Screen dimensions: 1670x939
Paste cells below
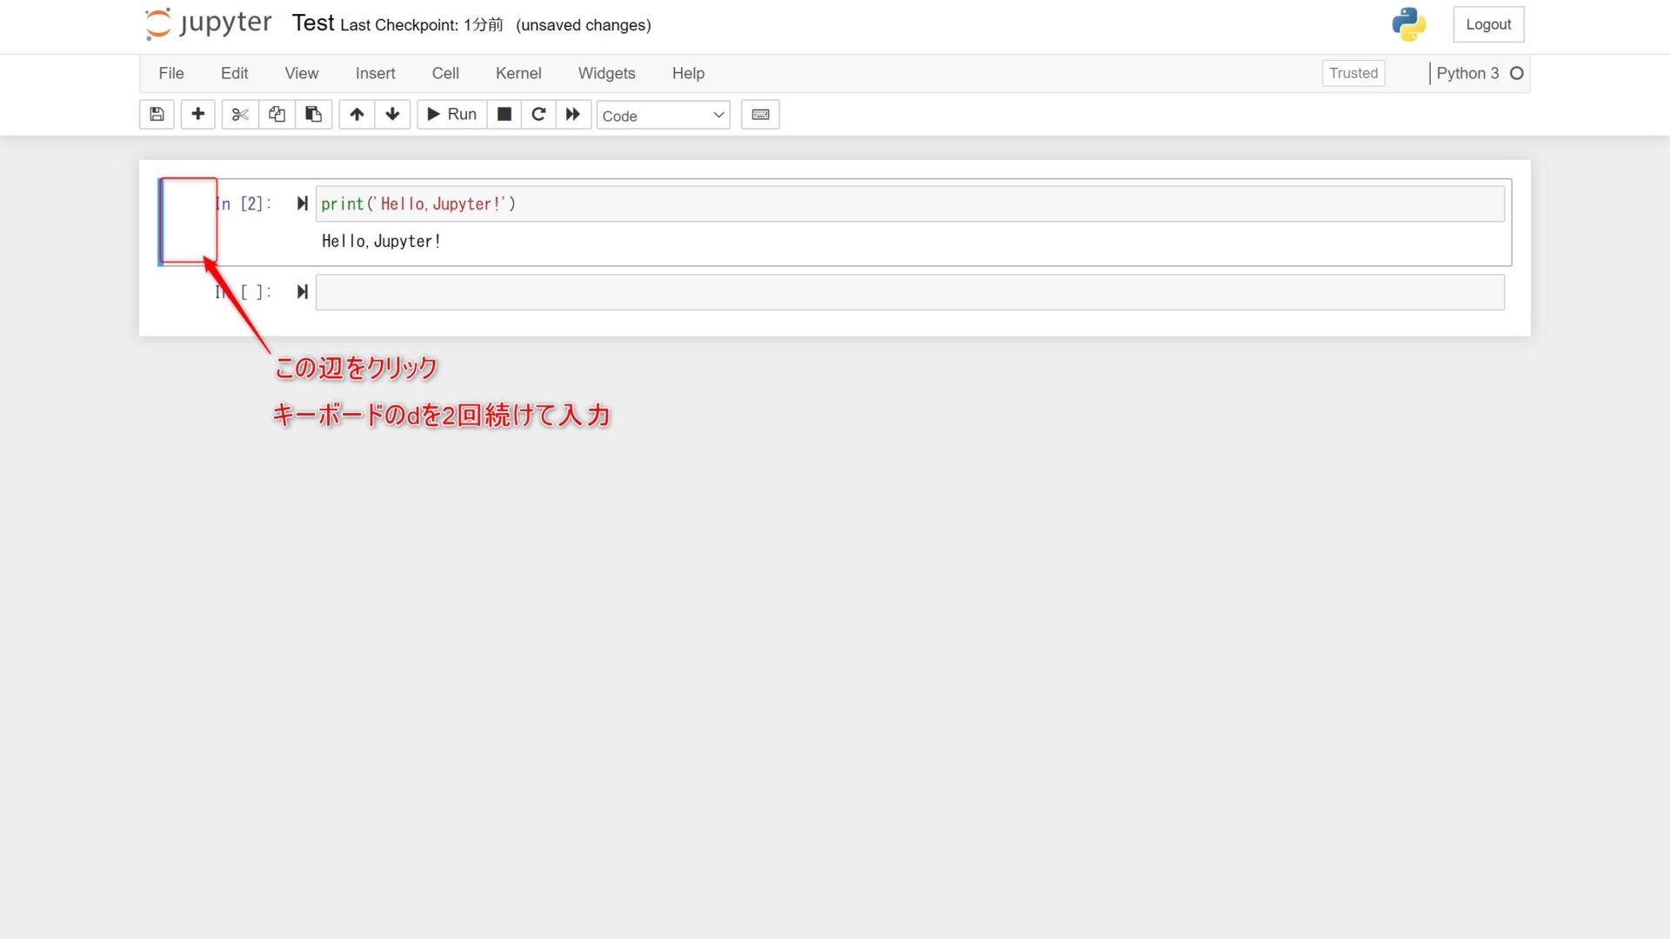point(313,114)
